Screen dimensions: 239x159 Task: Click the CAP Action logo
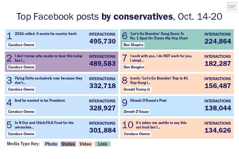pos(231,7)
